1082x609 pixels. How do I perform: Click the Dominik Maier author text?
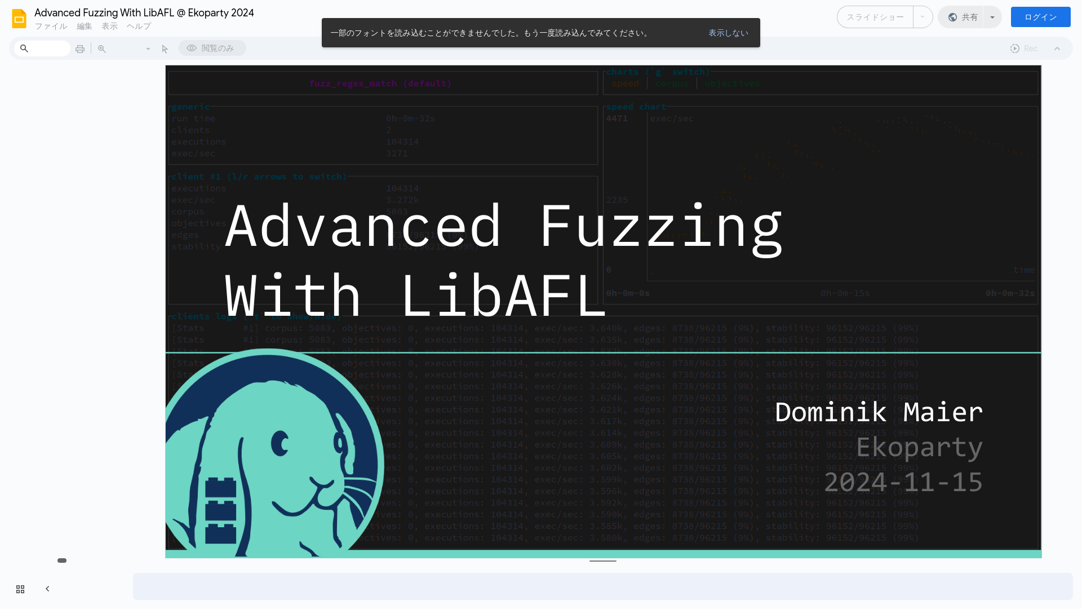coord(879,412)
